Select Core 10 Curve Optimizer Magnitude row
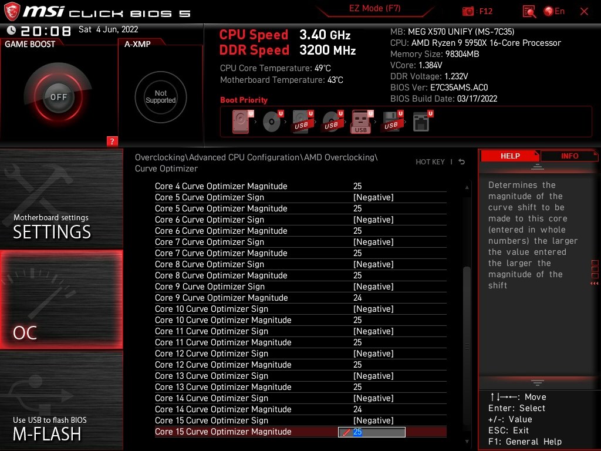The height and width of the screenshot is (451, 601). coord(300,320)
